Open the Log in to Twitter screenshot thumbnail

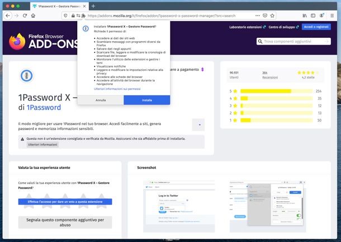click(x=179, y=206)
